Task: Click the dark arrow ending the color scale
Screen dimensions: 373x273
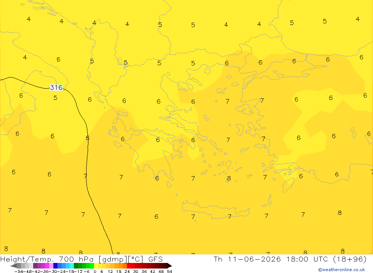Action: tap(170, 266)
